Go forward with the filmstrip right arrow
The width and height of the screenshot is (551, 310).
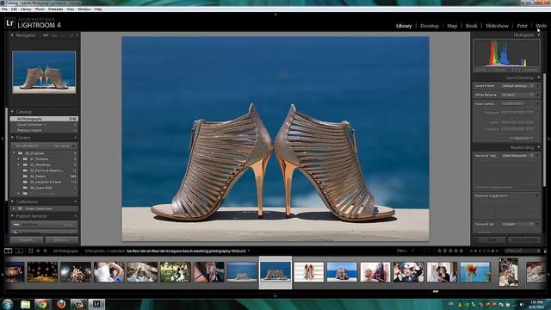pos(45,251)
